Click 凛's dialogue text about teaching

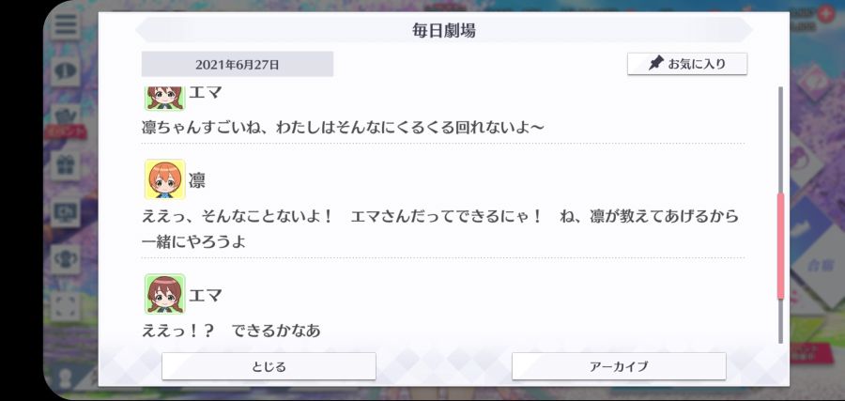click(439, 229)
